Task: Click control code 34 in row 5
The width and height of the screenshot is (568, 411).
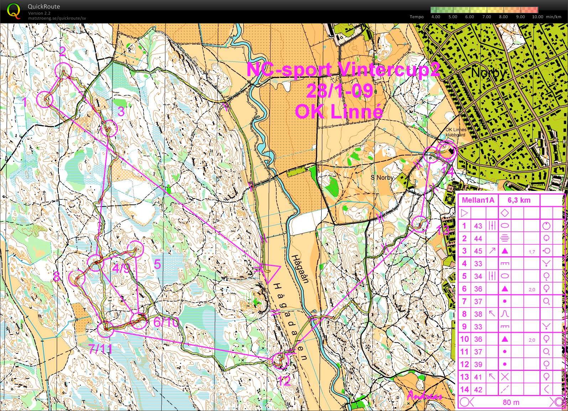Action: coord(478,276)
